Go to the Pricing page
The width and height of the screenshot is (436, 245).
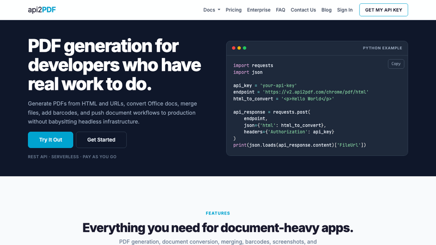coord(234,10)
